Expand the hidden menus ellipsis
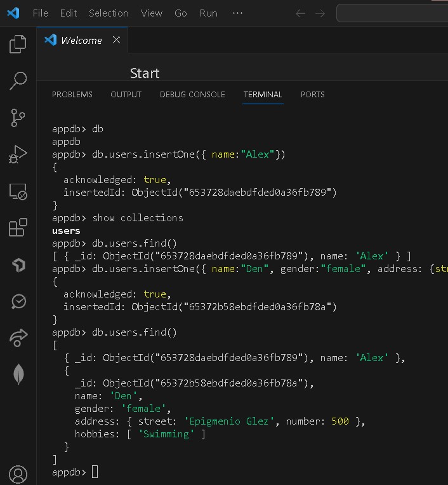 tap(238, 13)
